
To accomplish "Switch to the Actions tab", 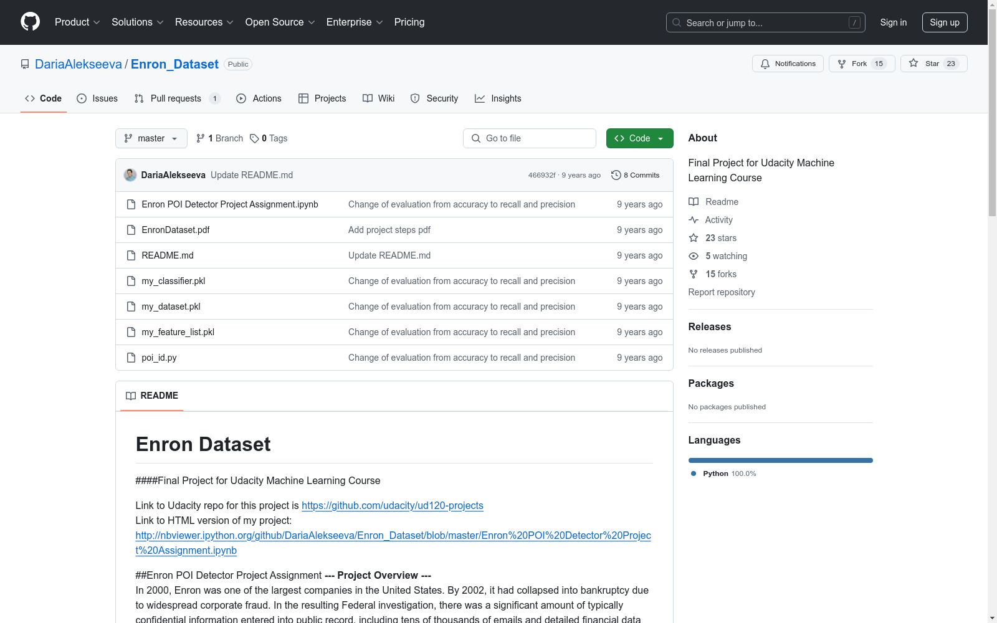I will click(259, 98).
